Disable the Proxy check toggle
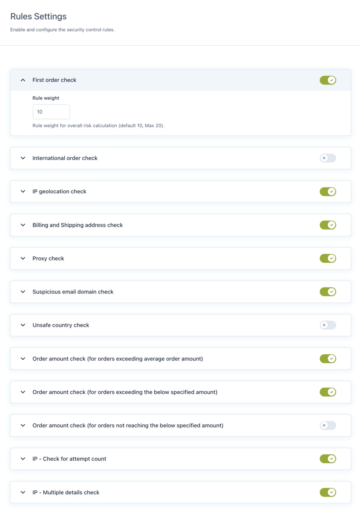 coord(328,258)
